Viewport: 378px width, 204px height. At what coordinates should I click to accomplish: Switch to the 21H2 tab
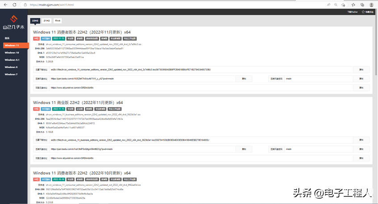pos(46,21)
